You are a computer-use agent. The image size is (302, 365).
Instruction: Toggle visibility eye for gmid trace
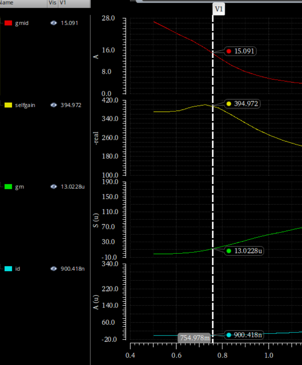(53, 23)
